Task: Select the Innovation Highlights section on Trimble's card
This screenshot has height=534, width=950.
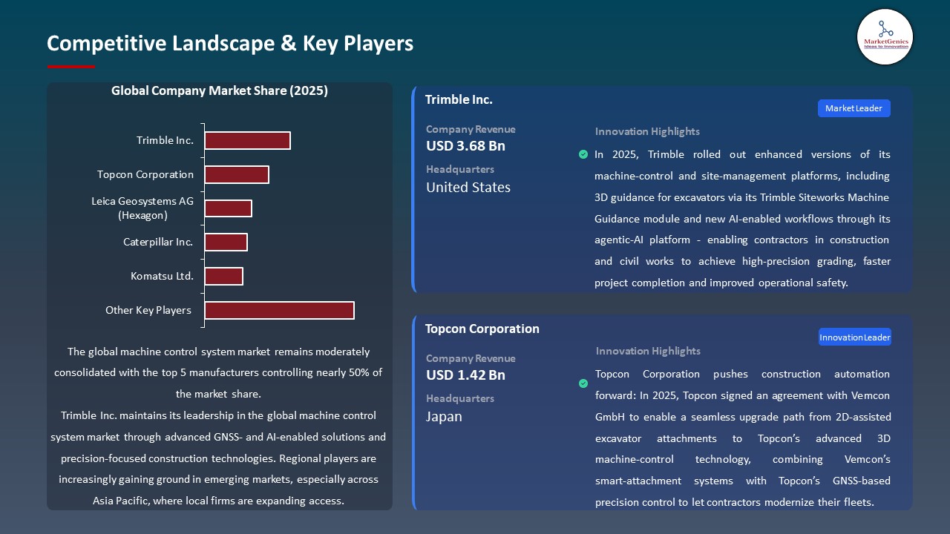Action: tap(646, 131)
